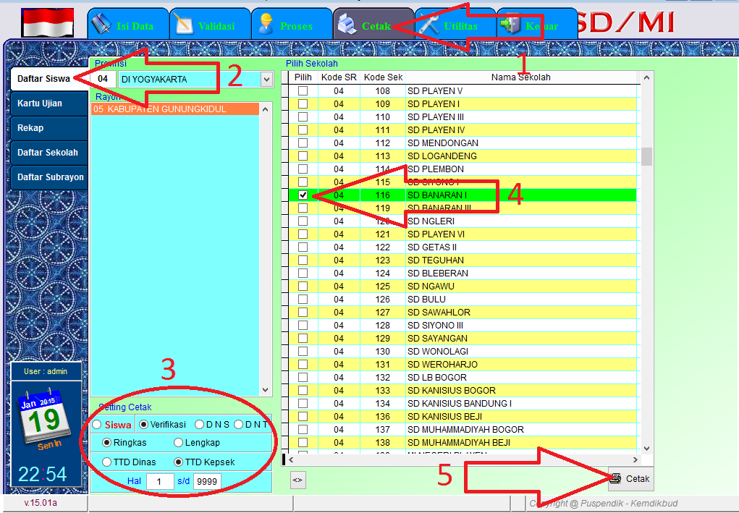This screenshot has width=739, height=513.
Task: Choose the Ringkas radio option
Action: pyautogui.click(x=106, y=442)
